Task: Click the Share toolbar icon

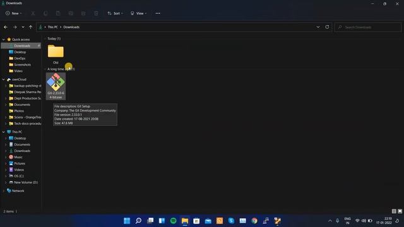Action: pos(83,13)
